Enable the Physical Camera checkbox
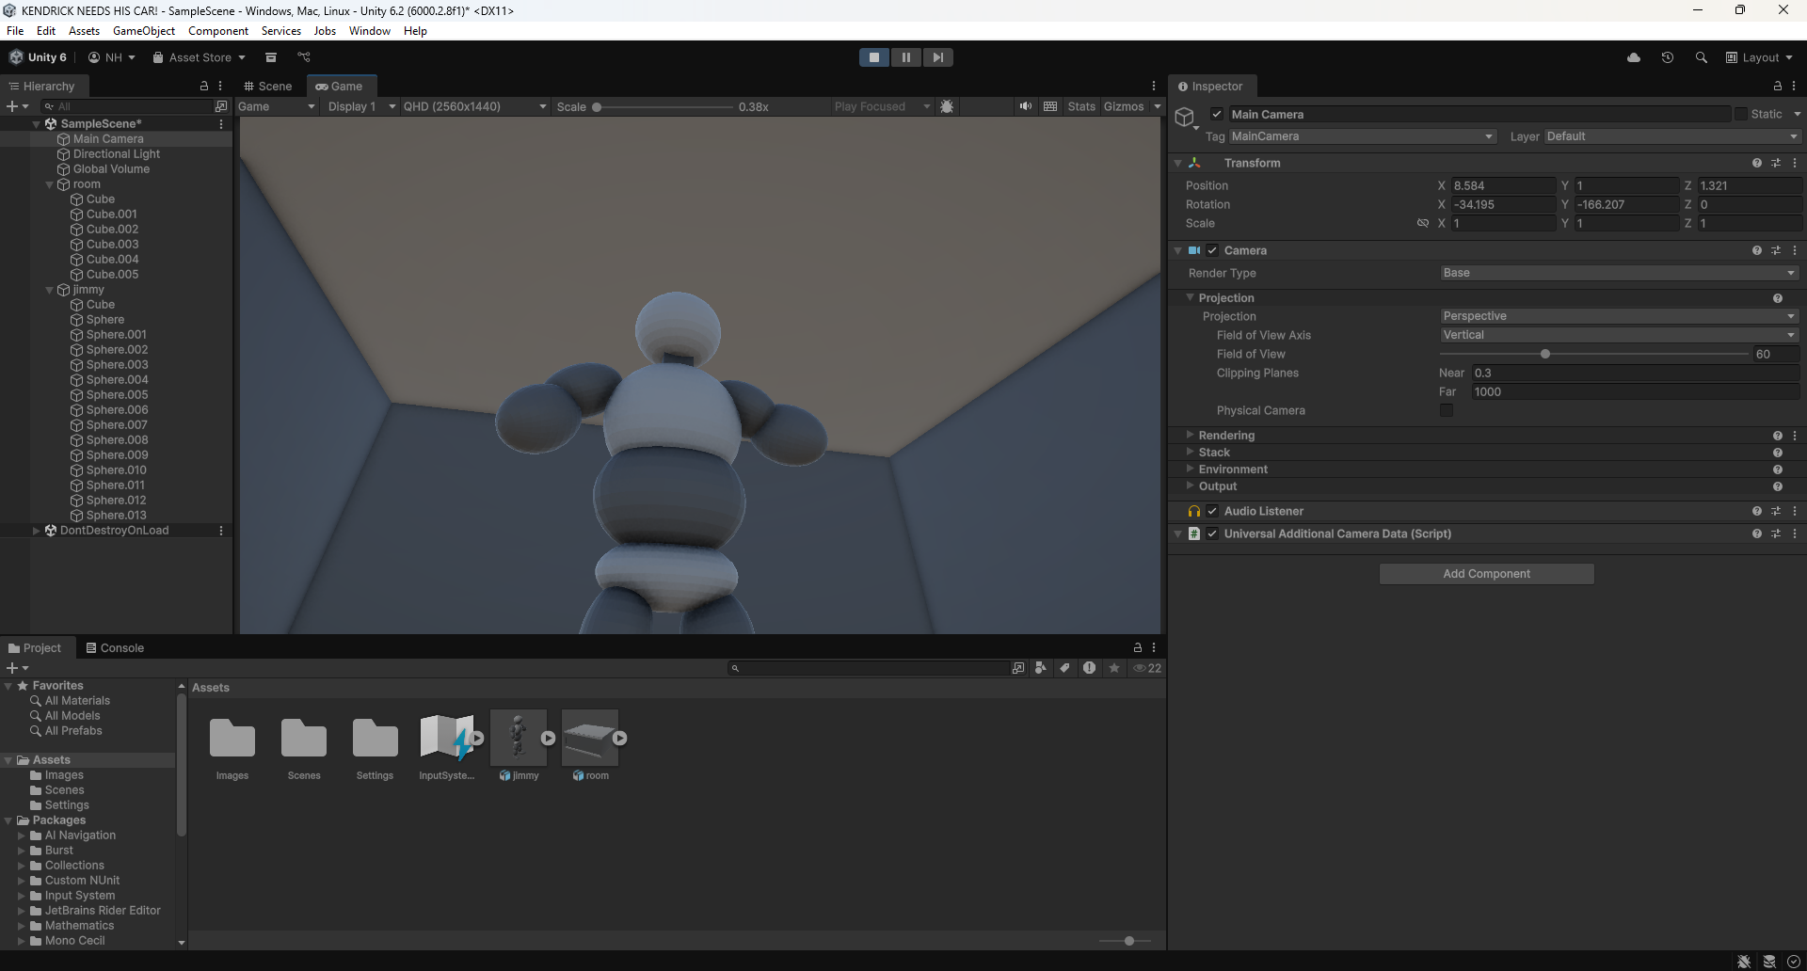Image resolution: width=1807 pixels, height=971 pixels. coord(1447,410)
